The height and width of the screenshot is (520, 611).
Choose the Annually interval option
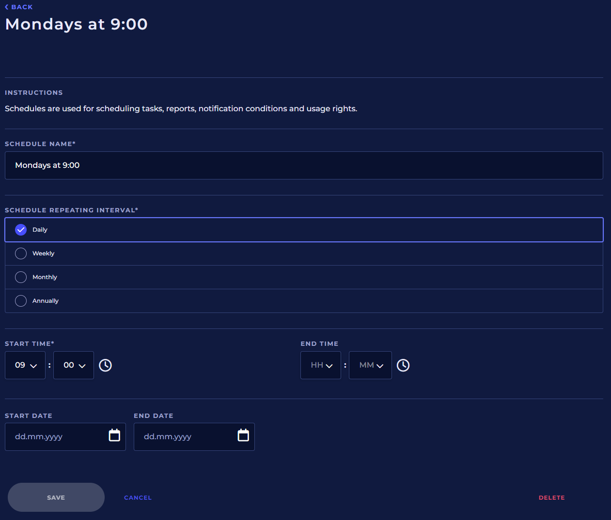pyautogui.click(x=21, y=301)
